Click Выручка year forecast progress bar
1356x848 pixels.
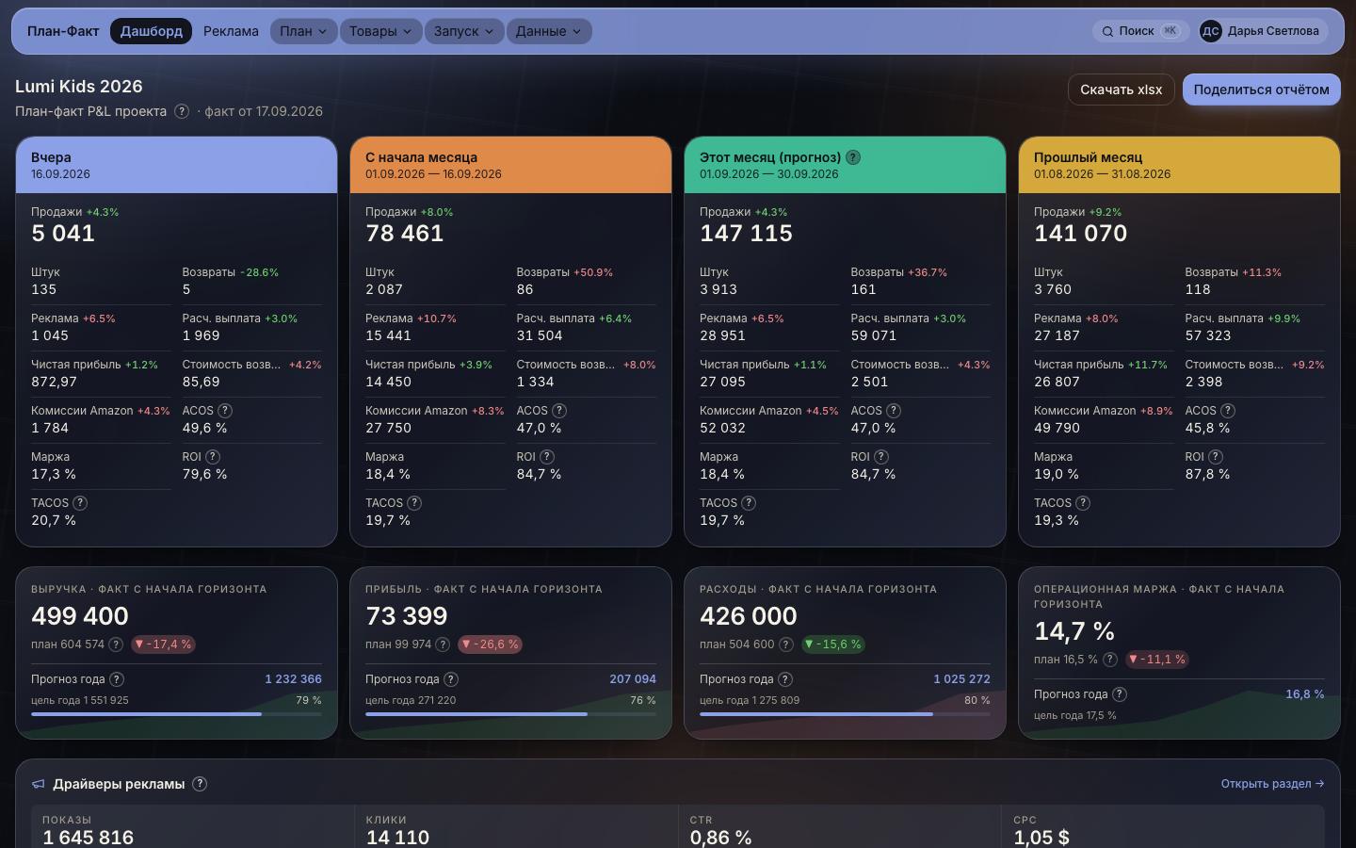pos(176,714)
